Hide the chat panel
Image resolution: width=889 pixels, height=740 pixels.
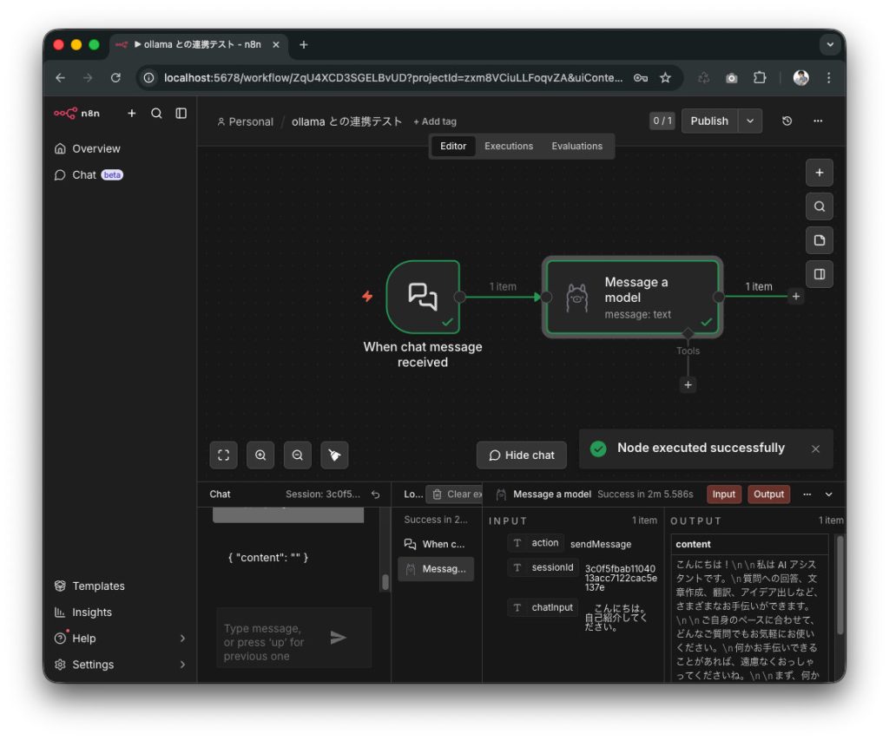click(521, 455)
